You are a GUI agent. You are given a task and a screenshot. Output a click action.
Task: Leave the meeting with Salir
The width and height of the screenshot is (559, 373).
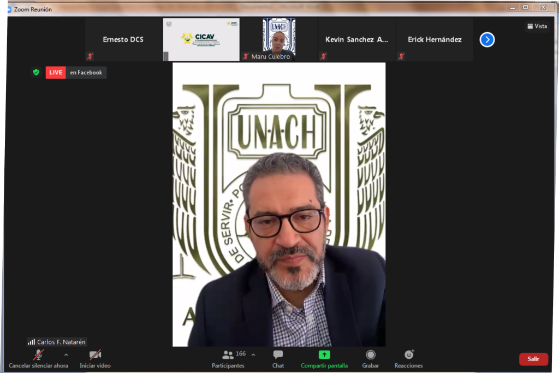(x=533, y=359)
